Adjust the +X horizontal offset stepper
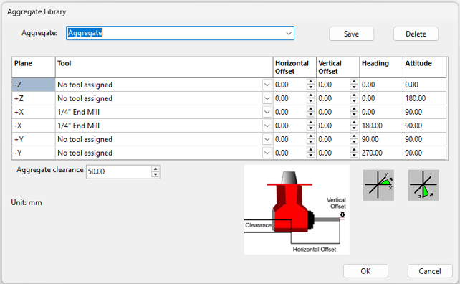Screen dimensions: 460x284 pos(311,112)
